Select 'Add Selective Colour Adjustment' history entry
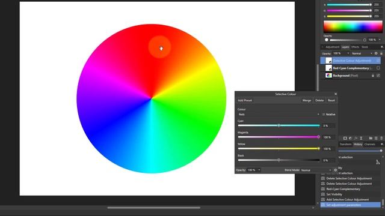Viewport: 385px width, 216px height. click(351, 200)
